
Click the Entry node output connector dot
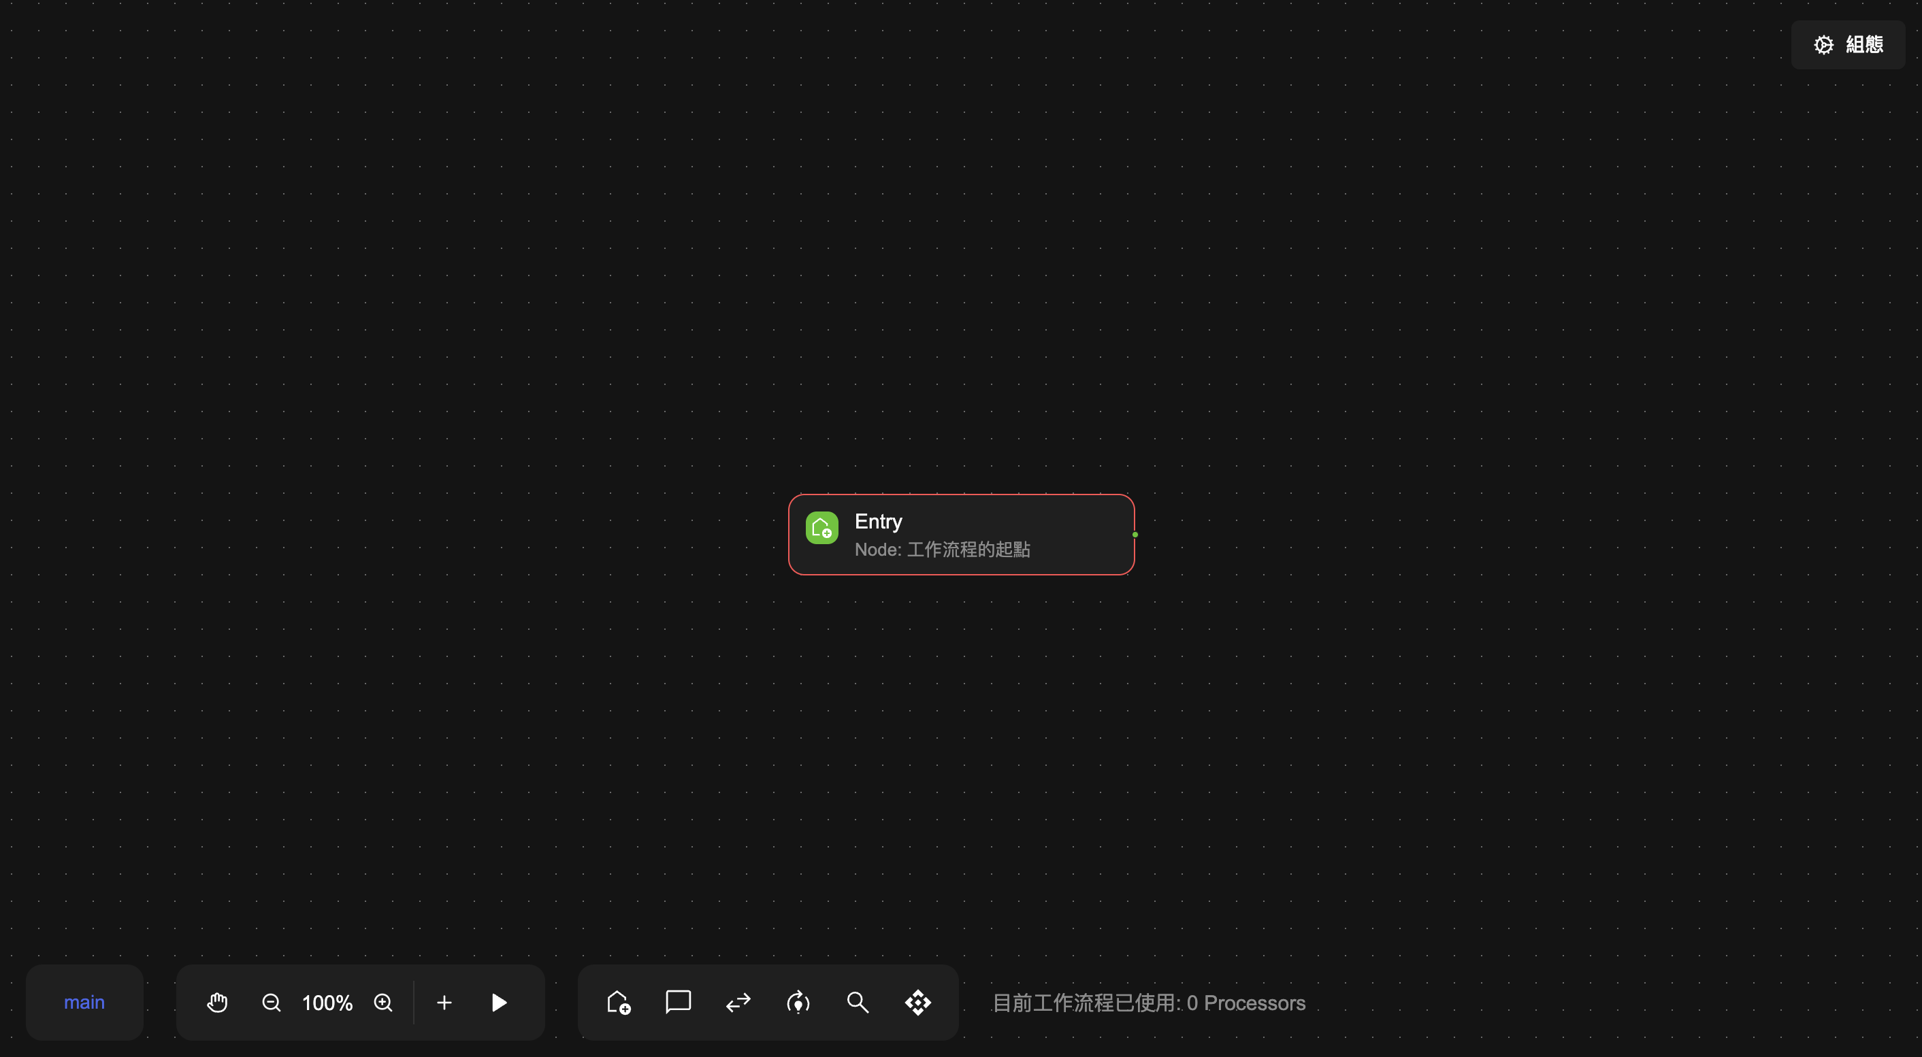coord(1135,535)
